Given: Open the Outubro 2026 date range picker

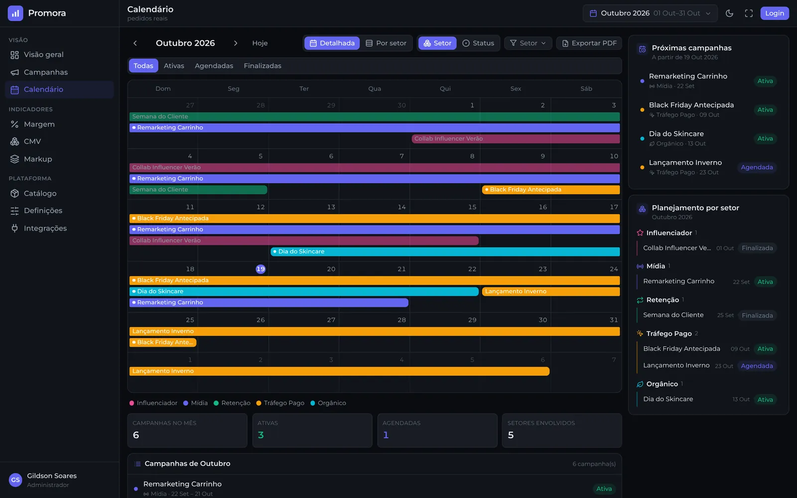Looking at the screenshot, I should 650,13.
